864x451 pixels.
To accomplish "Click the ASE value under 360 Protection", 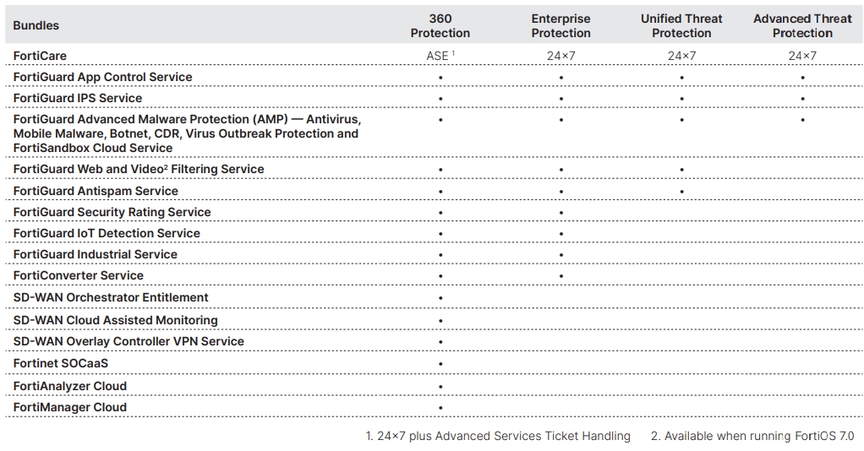I will (440, 56).
